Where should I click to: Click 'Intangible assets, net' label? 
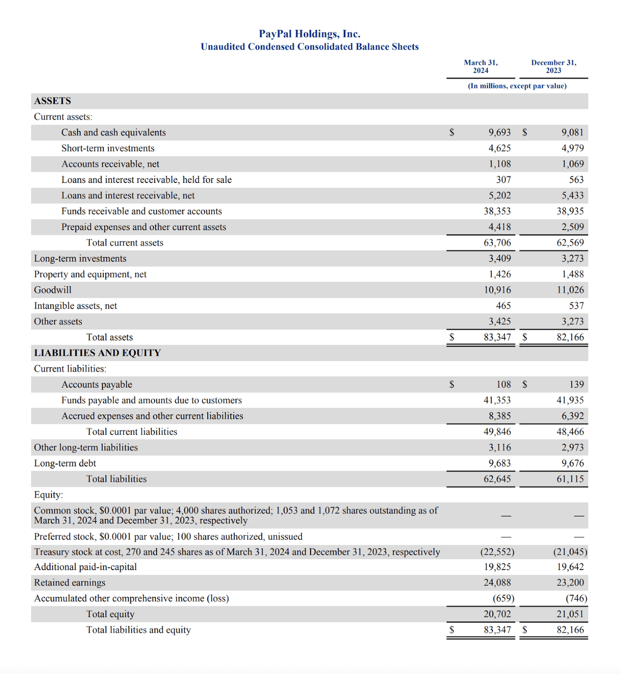pos(75,306)
